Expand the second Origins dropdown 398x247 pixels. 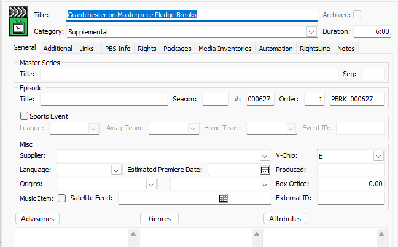265,184
